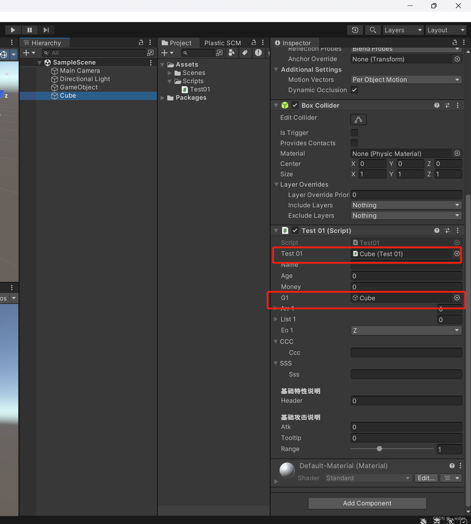This screenshot has height=524, width=471.
Task: Disable Dynamic Occlusion
Action: [354, 90]
